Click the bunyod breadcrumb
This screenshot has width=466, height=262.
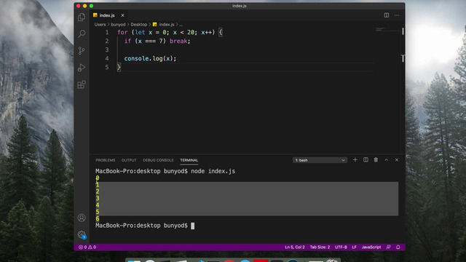[x=118, y=24]
